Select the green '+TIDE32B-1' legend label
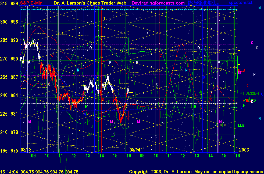Screen dimensions: 264x174 coord(249,93)
